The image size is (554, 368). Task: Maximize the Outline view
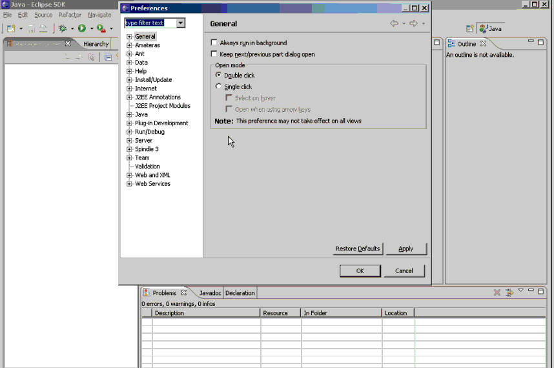pos(540,43)
